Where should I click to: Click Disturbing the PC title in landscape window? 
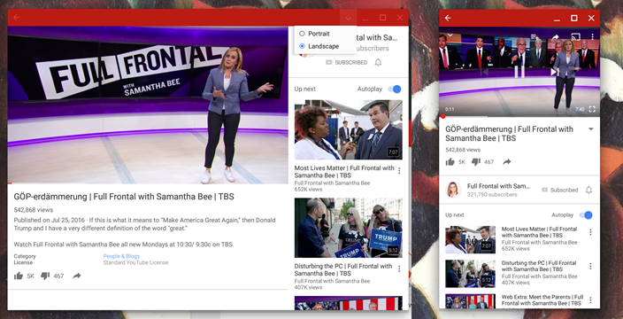[343, 269]
